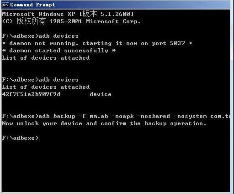Viewport: 234px width, 194px height.
Task: Click the second 'List of devices attached' line
Action: (46, 87)
